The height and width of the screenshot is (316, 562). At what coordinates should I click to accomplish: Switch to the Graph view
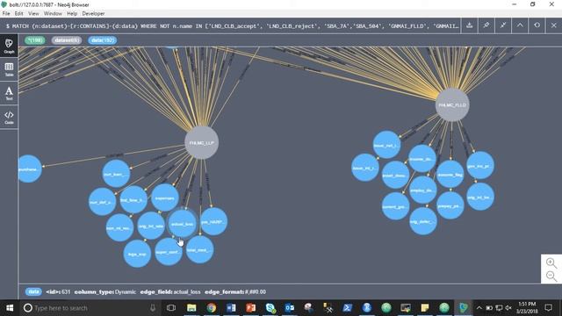tap(9, 46)
